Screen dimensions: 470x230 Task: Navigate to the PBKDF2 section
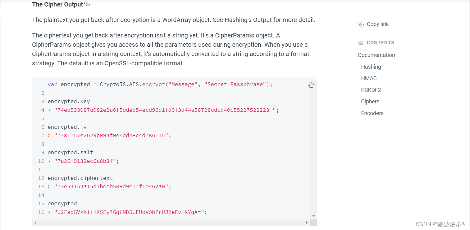coord(371,90)
